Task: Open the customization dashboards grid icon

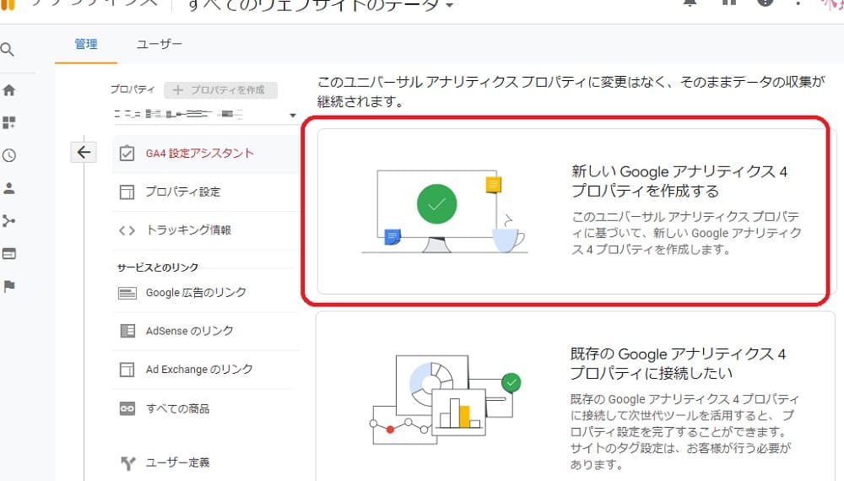Action: 8,122
